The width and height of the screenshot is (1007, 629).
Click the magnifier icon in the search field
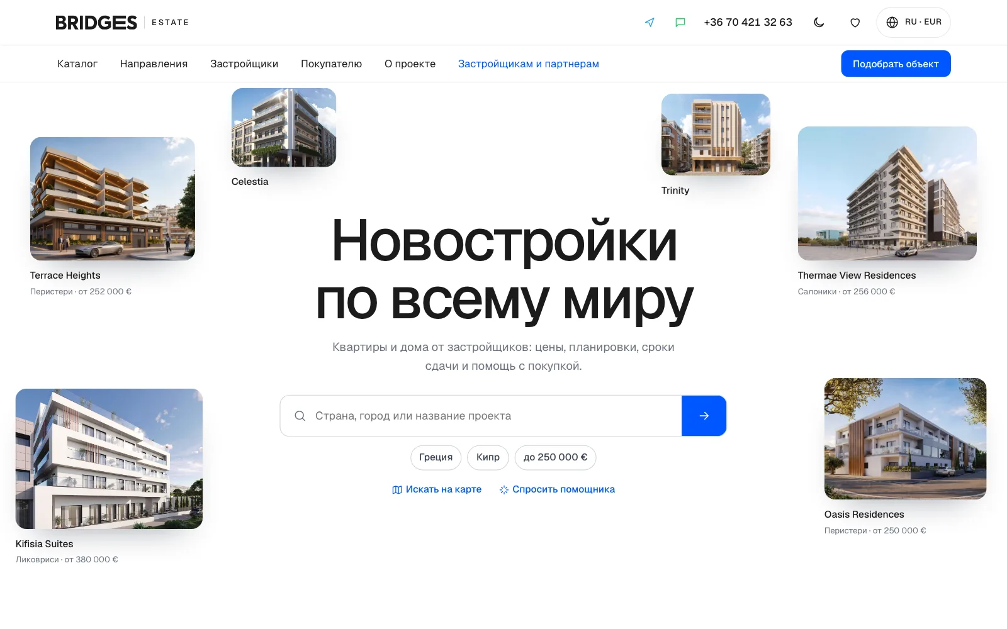point(300,416)
